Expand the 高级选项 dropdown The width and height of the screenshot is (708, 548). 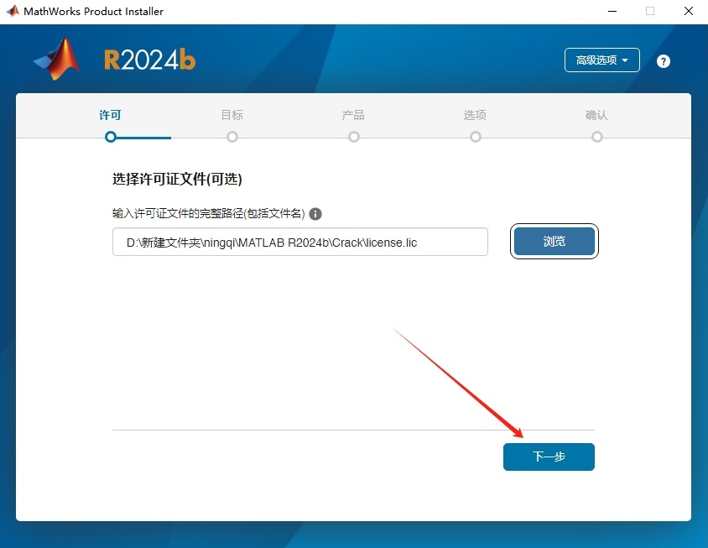point(602,60)
